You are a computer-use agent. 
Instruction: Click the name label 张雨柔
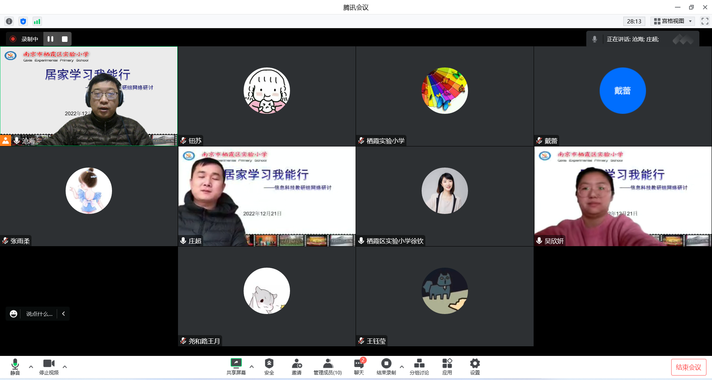20,241
